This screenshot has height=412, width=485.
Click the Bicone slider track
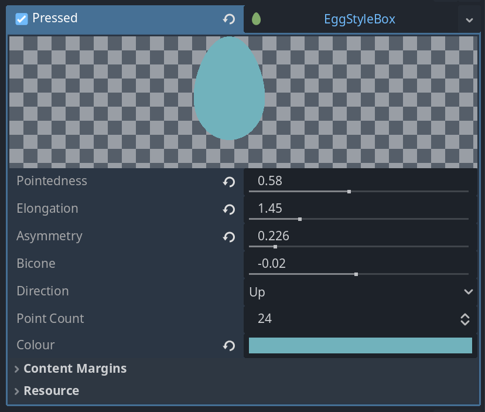click(410, 274)
